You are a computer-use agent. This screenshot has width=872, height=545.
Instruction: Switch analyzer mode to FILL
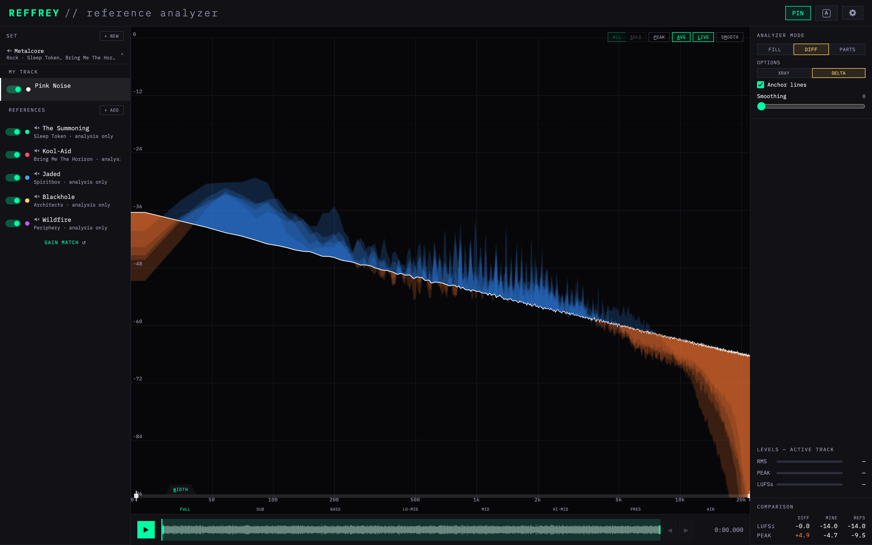(775, 49)
